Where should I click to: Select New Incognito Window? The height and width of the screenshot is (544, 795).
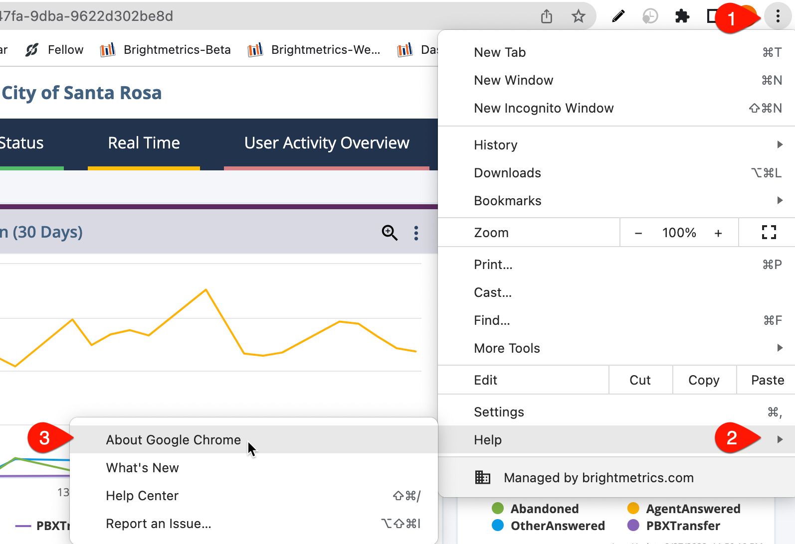616,108
